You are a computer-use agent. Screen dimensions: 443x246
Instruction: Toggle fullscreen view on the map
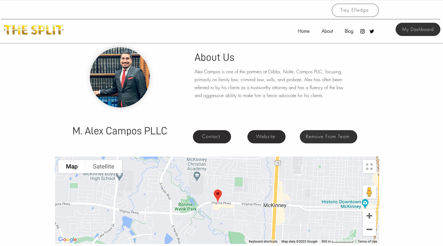tap(369, 167)
